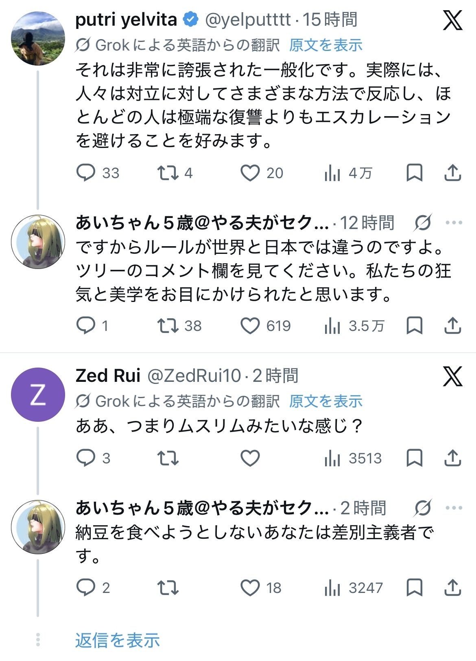The width and height of the screenshot is (476, 661).
Task: Expand hidden replies with 返信を表示
Action: pos(117,640)
